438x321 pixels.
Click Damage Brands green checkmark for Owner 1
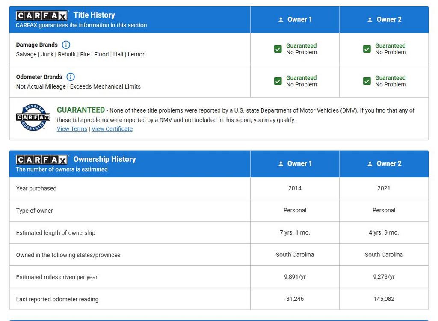(278, 49)
